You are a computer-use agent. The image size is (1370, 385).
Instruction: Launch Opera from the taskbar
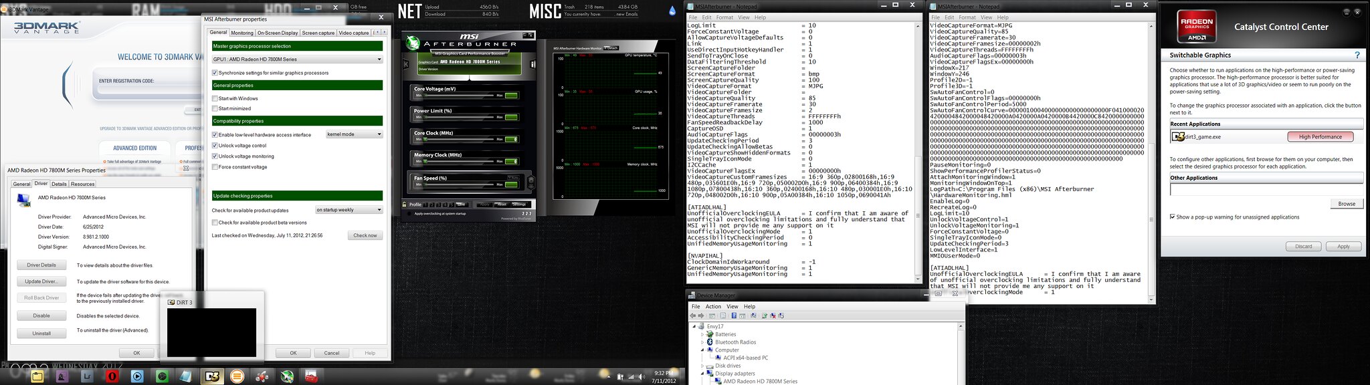[x=112, y=376]
